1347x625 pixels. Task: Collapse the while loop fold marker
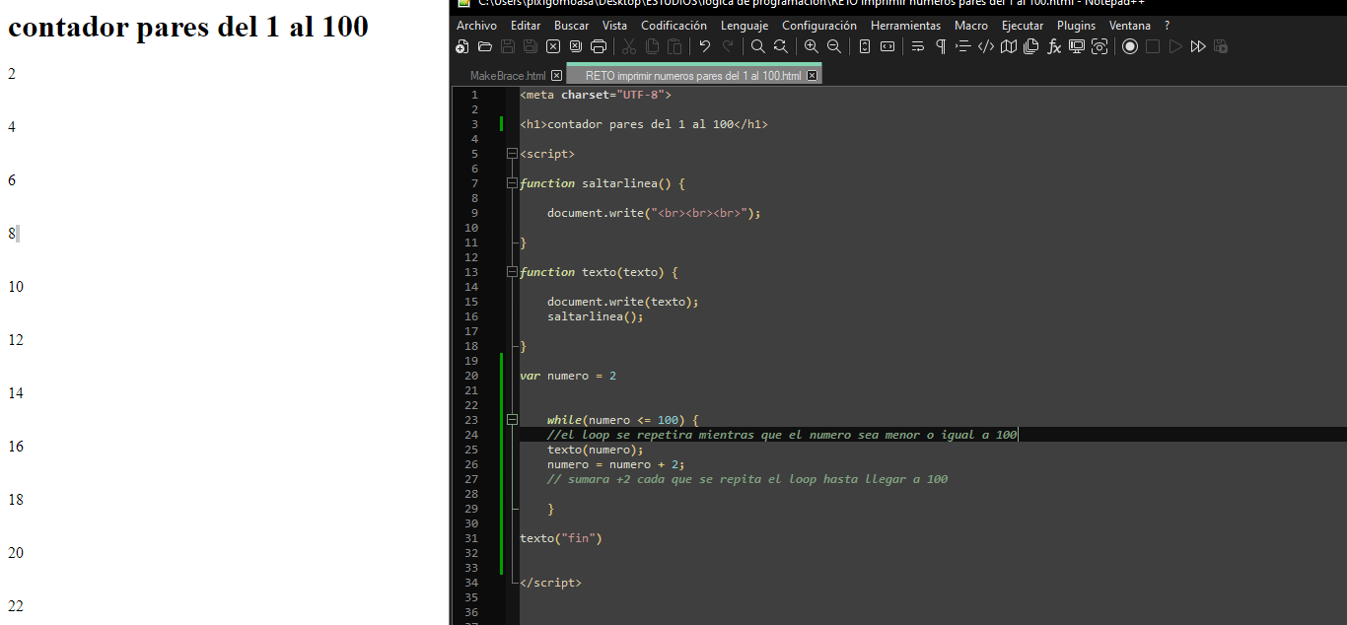tap(511, 420)
